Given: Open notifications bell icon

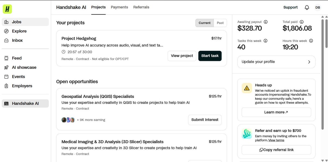Looking at the screenshot, I should coord(307,8).
